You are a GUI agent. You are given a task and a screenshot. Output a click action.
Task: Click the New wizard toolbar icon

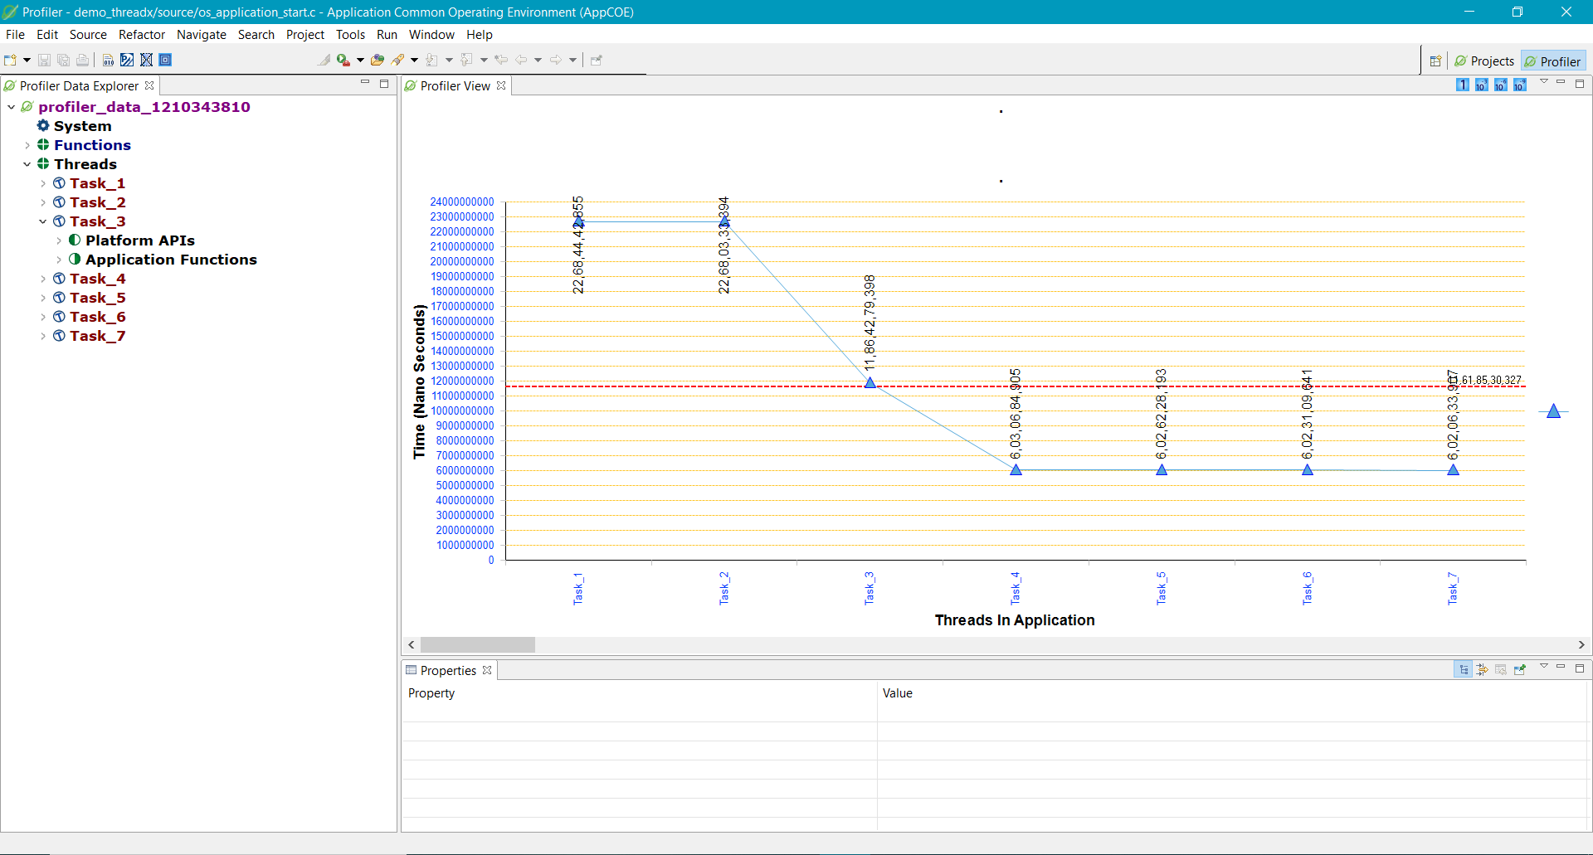pyautogui.click(x=11, y=60)
